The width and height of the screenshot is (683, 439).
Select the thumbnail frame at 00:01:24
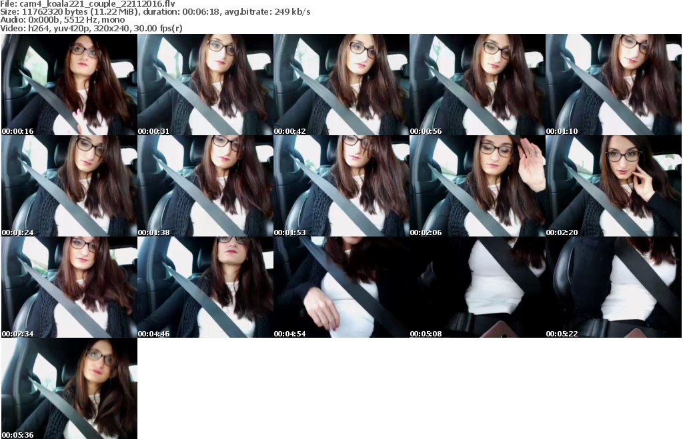tap(69, 186)
